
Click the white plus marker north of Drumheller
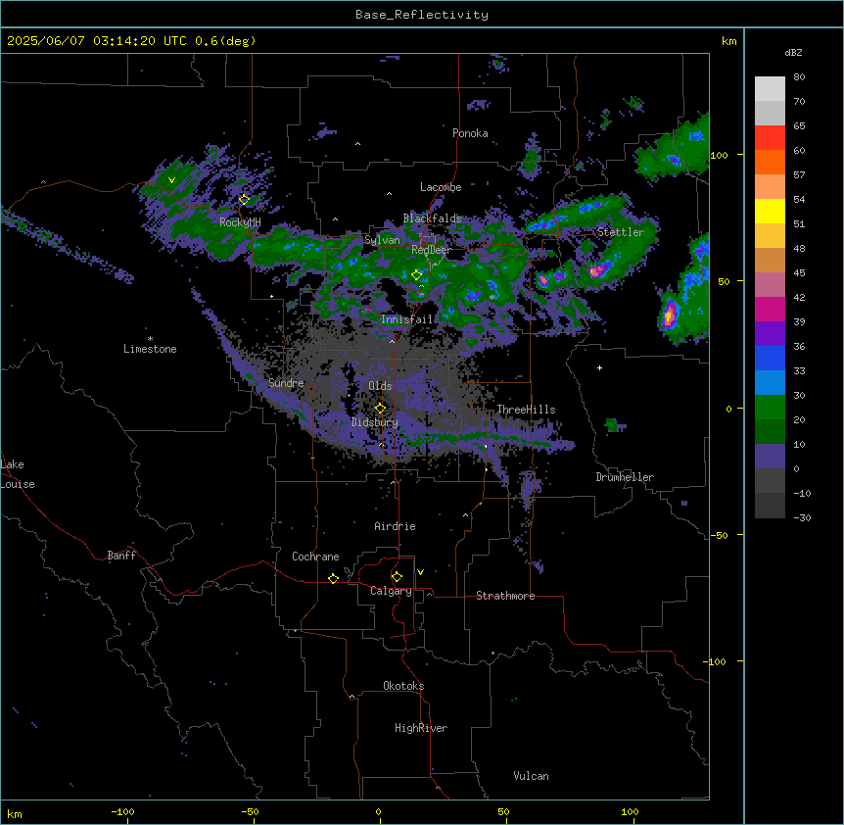(x=599, y=367)
